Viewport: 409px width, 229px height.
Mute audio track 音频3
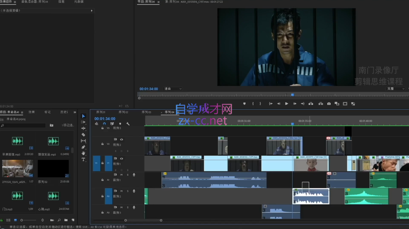tap(121, 207)
